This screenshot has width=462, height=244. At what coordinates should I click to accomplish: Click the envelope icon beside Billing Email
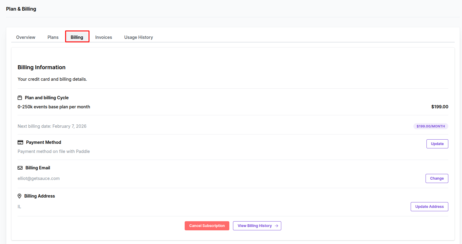(20, 168)
